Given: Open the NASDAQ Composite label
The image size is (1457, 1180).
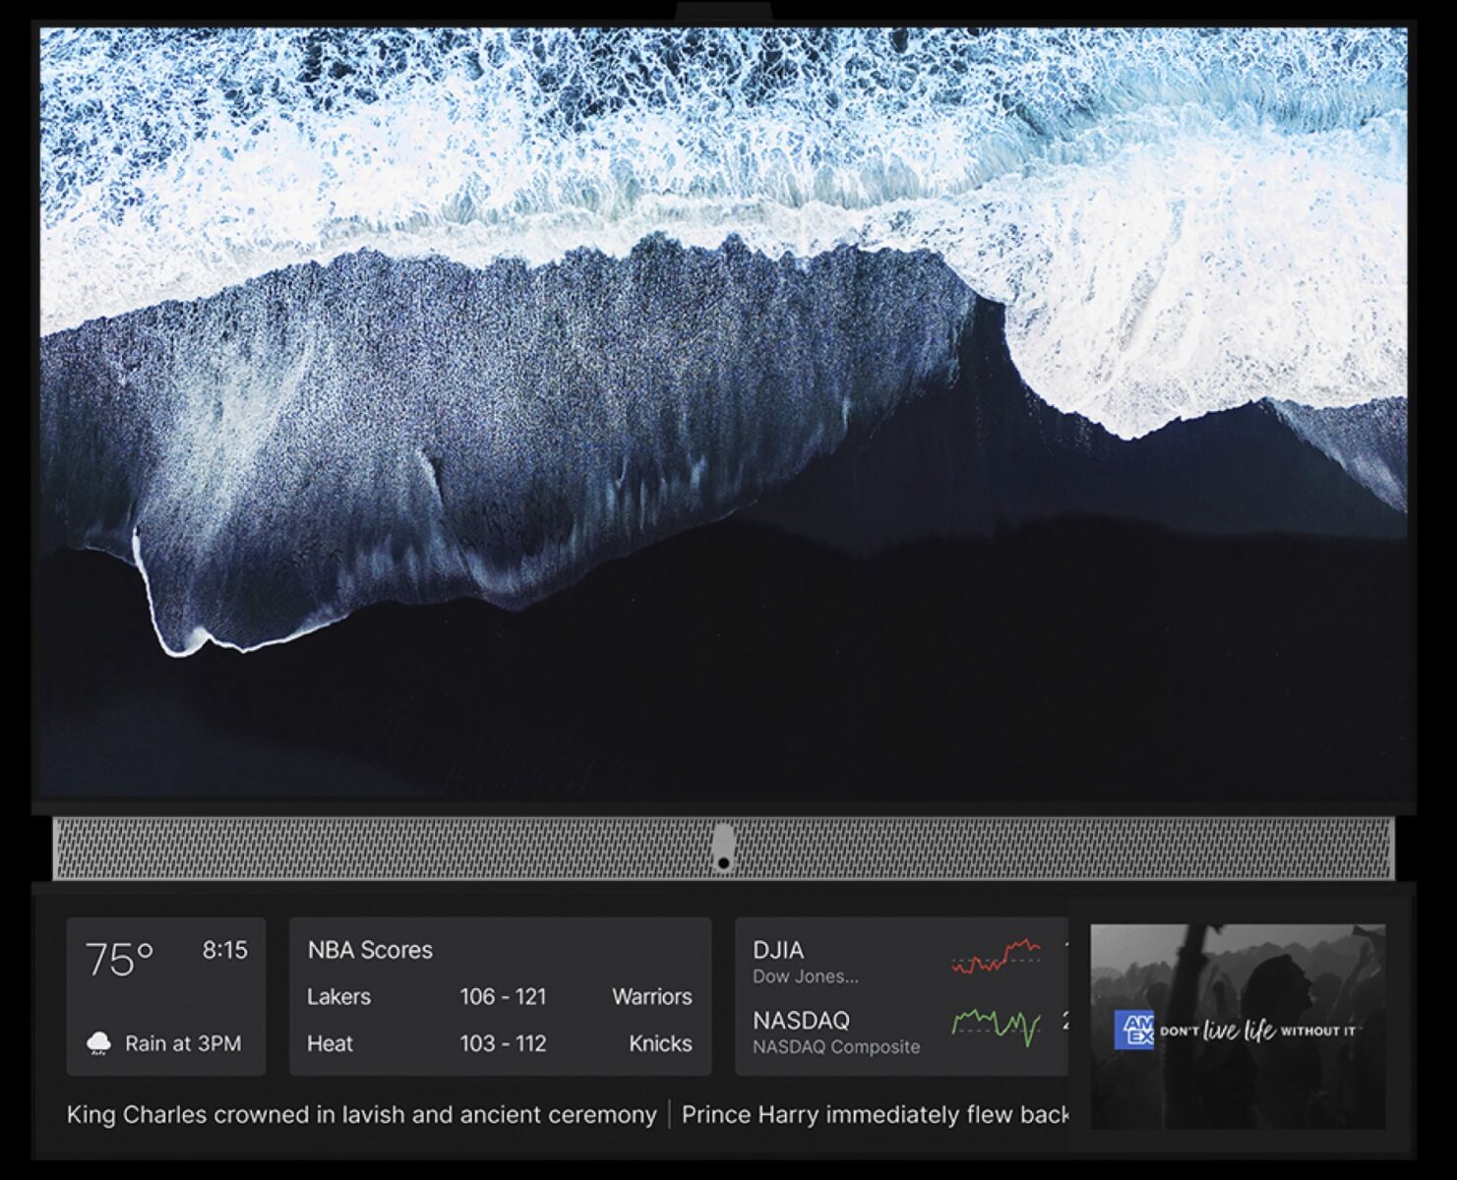Looking at the screenshot, I should 835,1047.
